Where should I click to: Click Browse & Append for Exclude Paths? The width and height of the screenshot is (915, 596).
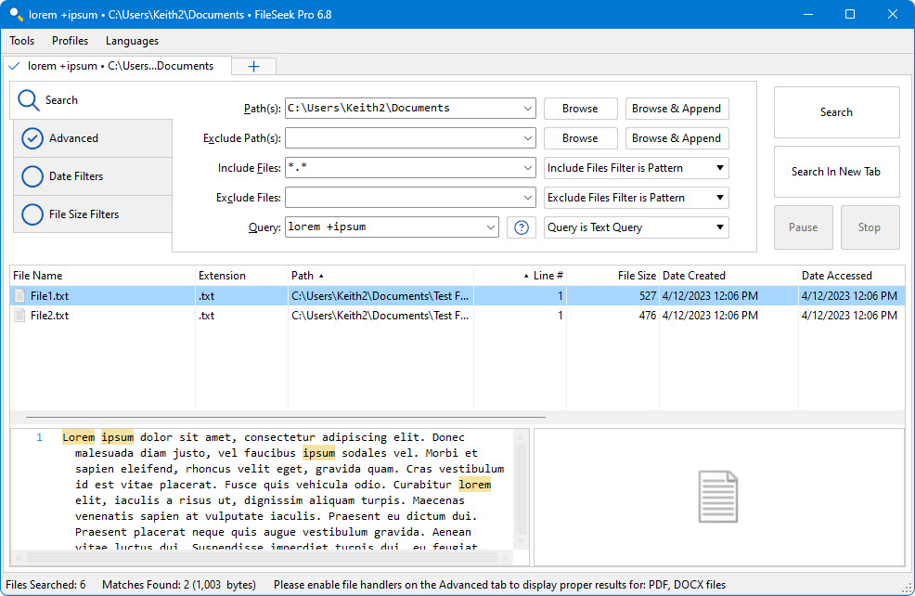coord(677,138)
